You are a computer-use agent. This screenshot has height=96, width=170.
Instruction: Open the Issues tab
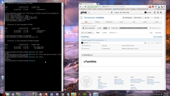click(x=122, y=22)
